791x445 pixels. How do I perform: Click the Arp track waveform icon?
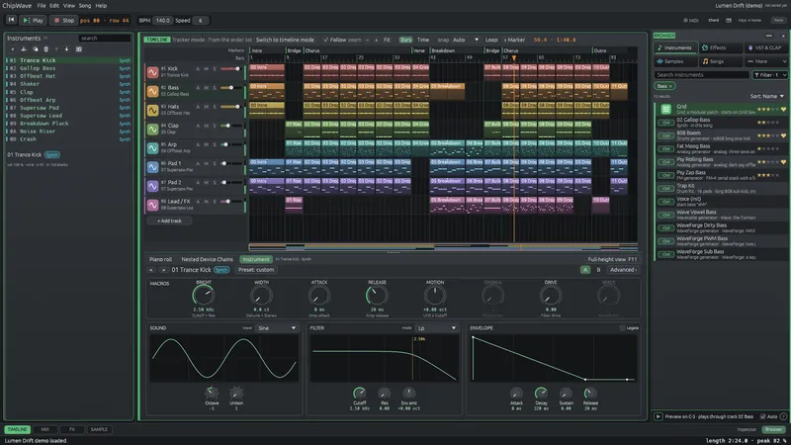pos(152,147)
